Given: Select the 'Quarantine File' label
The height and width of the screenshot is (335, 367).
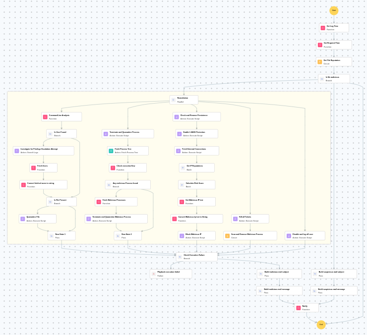Looking at the screenshot, I should pos(33,217).
